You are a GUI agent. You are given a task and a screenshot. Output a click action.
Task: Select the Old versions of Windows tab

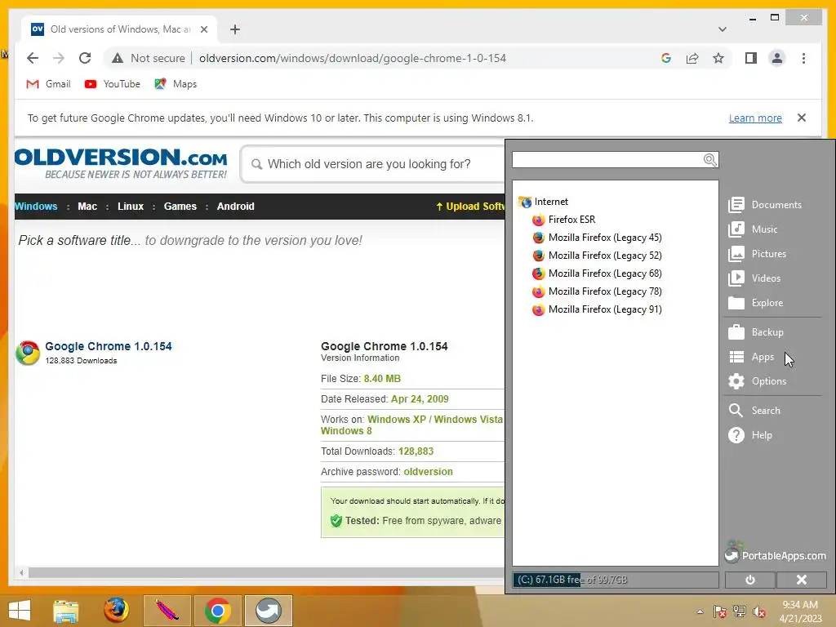(118, 29)
